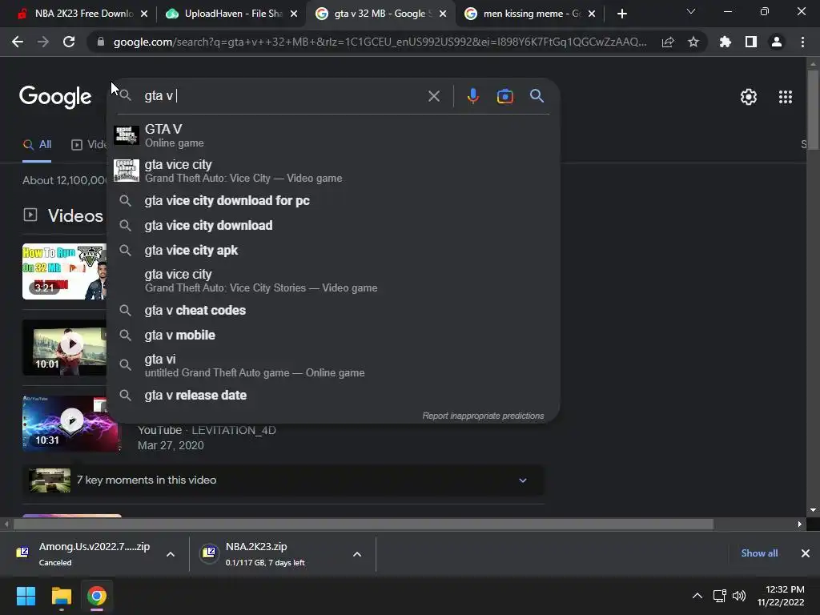Share this page via address bar icon
The image size is (820, 615).
[668, 42]
